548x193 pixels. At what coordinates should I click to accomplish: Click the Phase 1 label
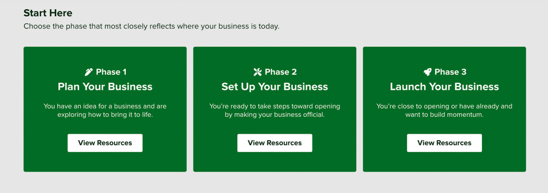coord(111,72)
